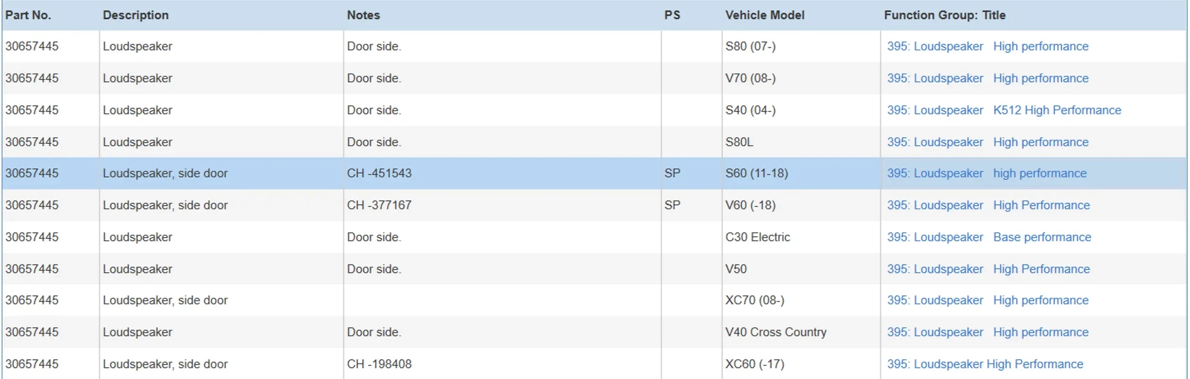This screenshot has height=379, width=1190.
Task: Click the PS column header
Action: pos(672,15)
